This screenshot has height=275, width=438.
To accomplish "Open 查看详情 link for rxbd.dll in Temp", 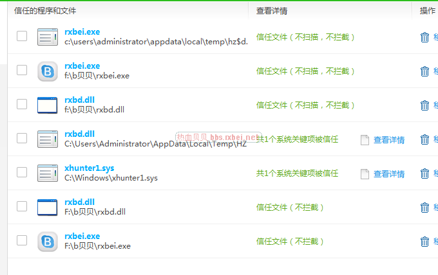I will click(389, 139).
